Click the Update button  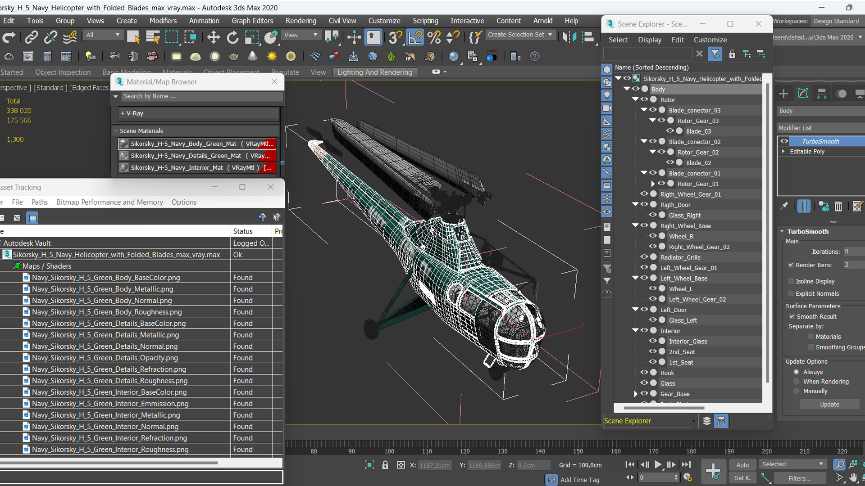[829, 405]
